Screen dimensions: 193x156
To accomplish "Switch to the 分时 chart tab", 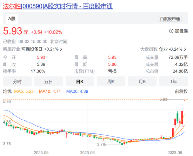I will (17, 81).
